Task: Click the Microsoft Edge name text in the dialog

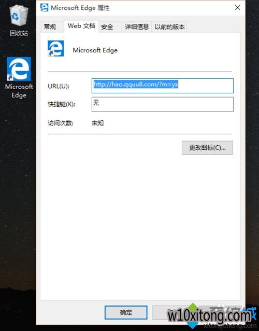Action: [x=95, y=50]
